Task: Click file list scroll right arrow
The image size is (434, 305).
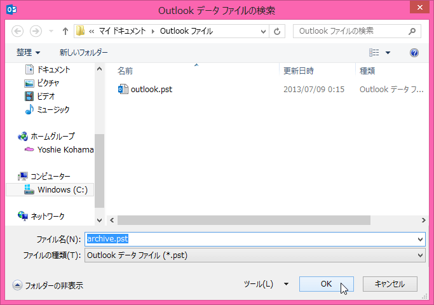Action: (x=423, y=220)
